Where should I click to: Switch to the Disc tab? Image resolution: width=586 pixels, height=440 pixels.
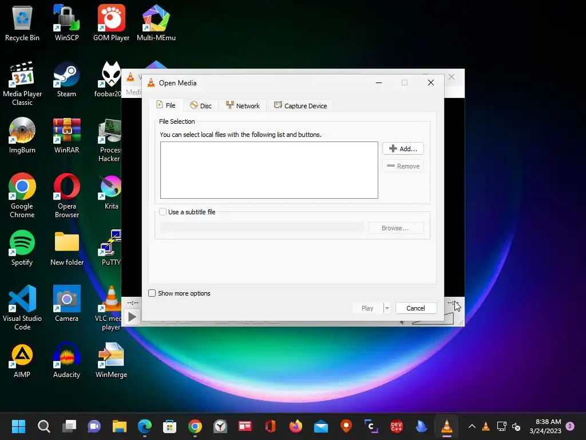click(x=201, y=105)
